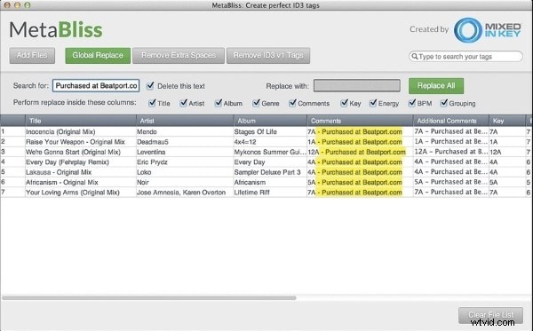The height and width of the screenshot is (331, 533).
Task: Sort by Additional Comments column header
Action: [451, 121]
